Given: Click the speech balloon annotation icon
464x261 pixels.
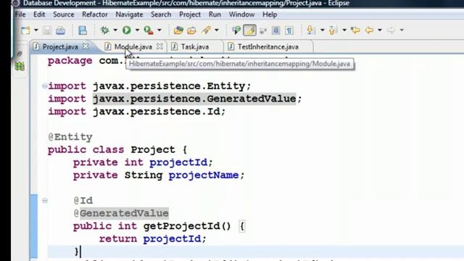Looking at the screenshot, I should [236, 30].
